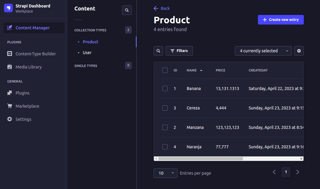320x189 pixels.
Task: Open the Banana entry
Action: (194, 89)
